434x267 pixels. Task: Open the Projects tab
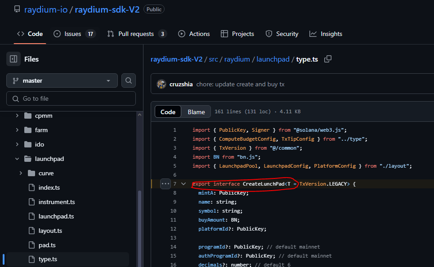pos(237,34)
